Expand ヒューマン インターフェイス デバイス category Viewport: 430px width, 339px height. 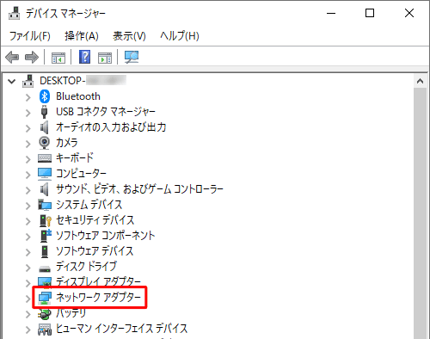28,330
